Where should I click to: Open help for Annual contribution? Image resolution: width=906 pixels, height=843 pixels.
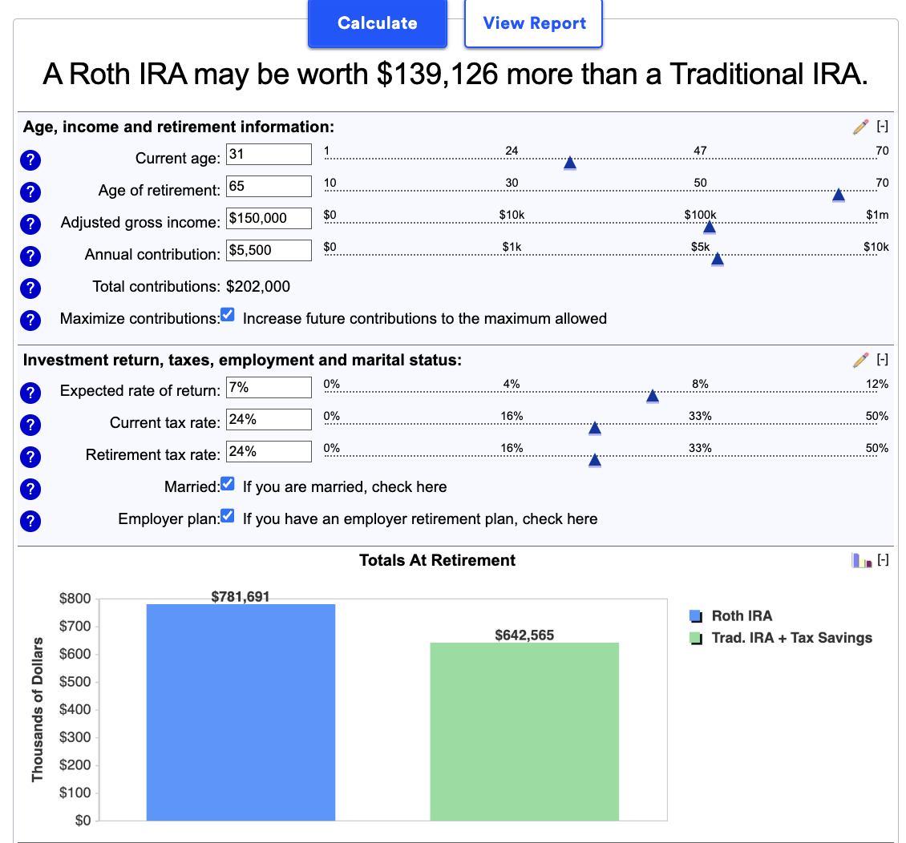click(30, 256)
